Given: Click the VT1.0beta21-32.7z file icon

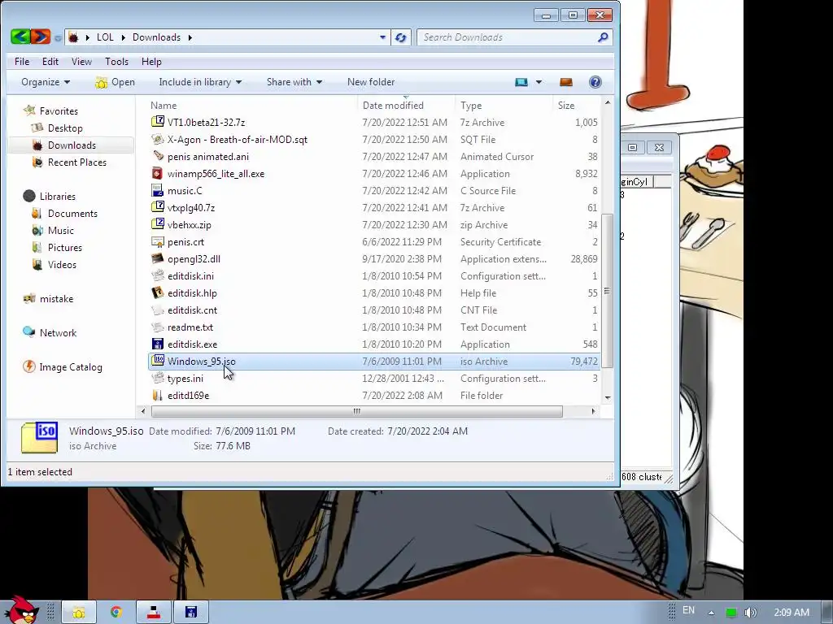Looking at the screenshot, I should [158, 122].
